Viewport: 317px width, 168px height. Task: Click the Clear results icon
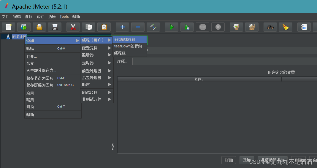pyautogui.click(x=236, y=27)
